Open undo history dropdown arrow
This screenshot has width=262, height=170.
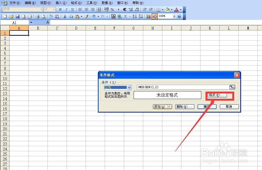[98, 16]
